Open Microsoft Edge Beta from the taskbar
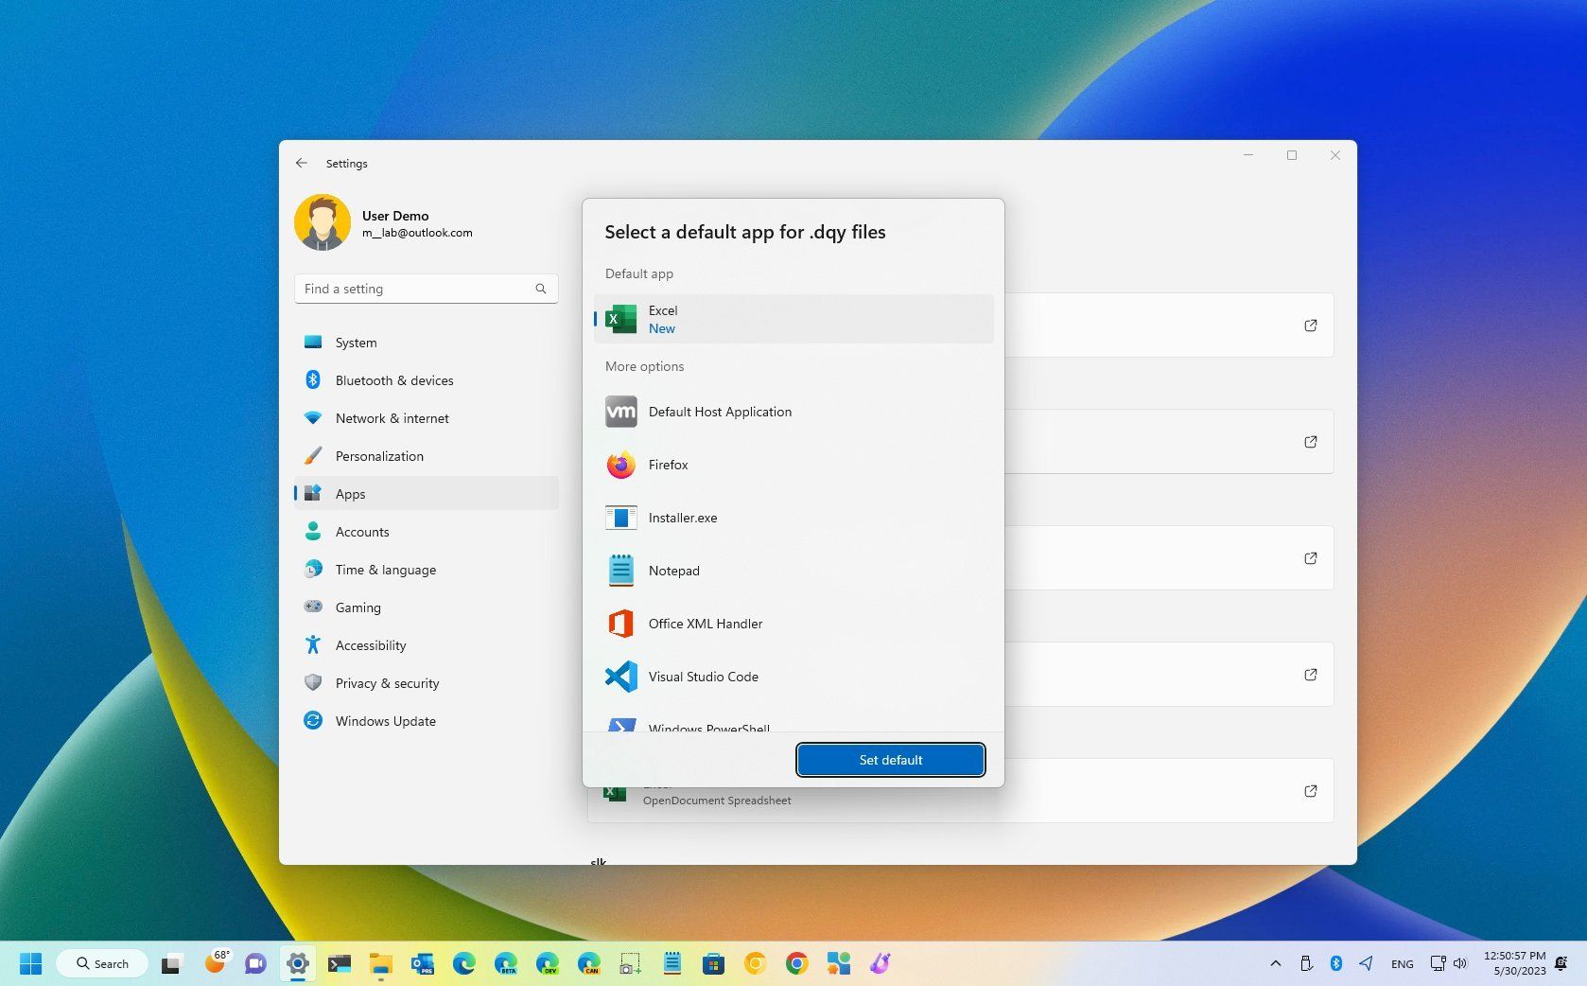1587x986 pixels. [506, 963]
